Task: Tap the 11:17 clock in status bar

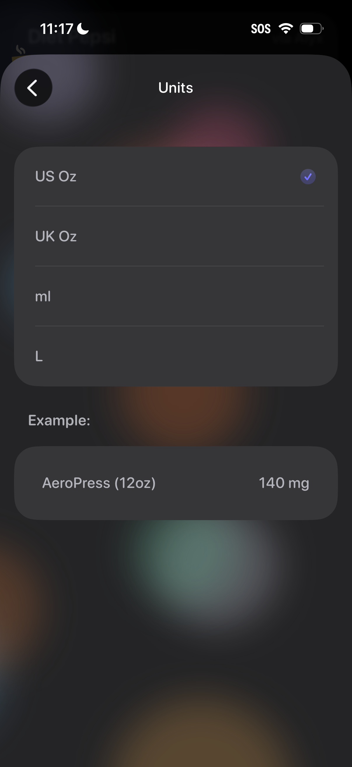Action: coord(56,29)
